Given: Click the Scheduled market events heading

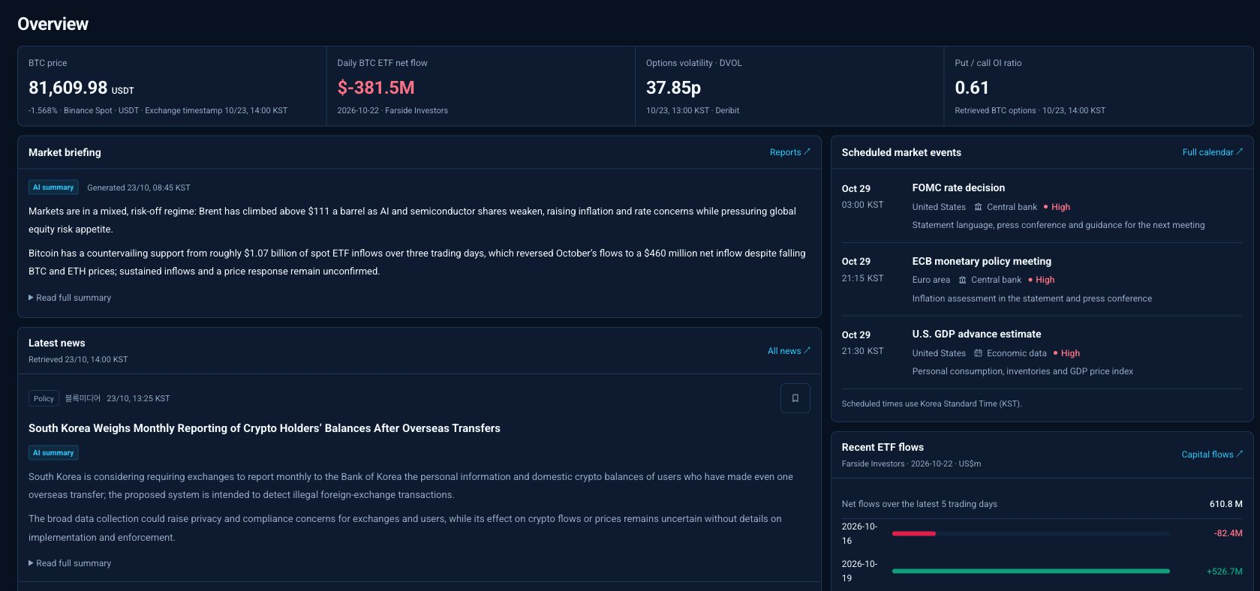Looking at the screenshot, I should pos(901,152).
